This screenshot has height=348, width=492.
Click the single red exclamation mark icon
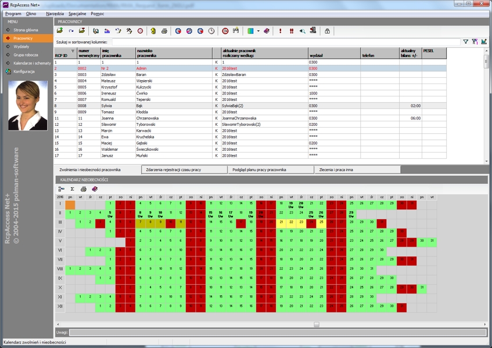coord(281,31)
